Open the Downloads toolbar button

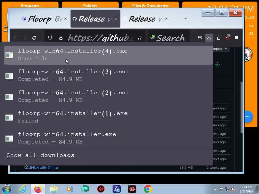click(x=209, y=38)
